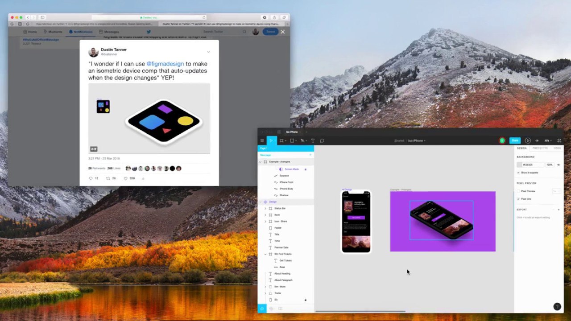Switch to the Design tab

521,148
